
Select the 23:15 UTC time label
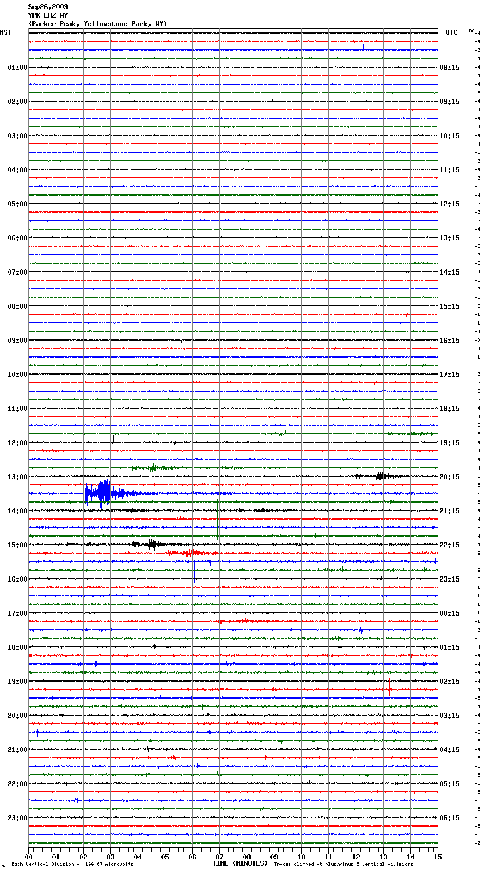coord(449,579)
